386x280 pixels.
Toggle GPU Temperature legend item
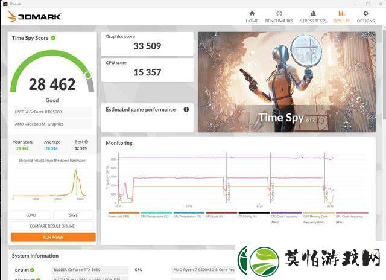189,215
